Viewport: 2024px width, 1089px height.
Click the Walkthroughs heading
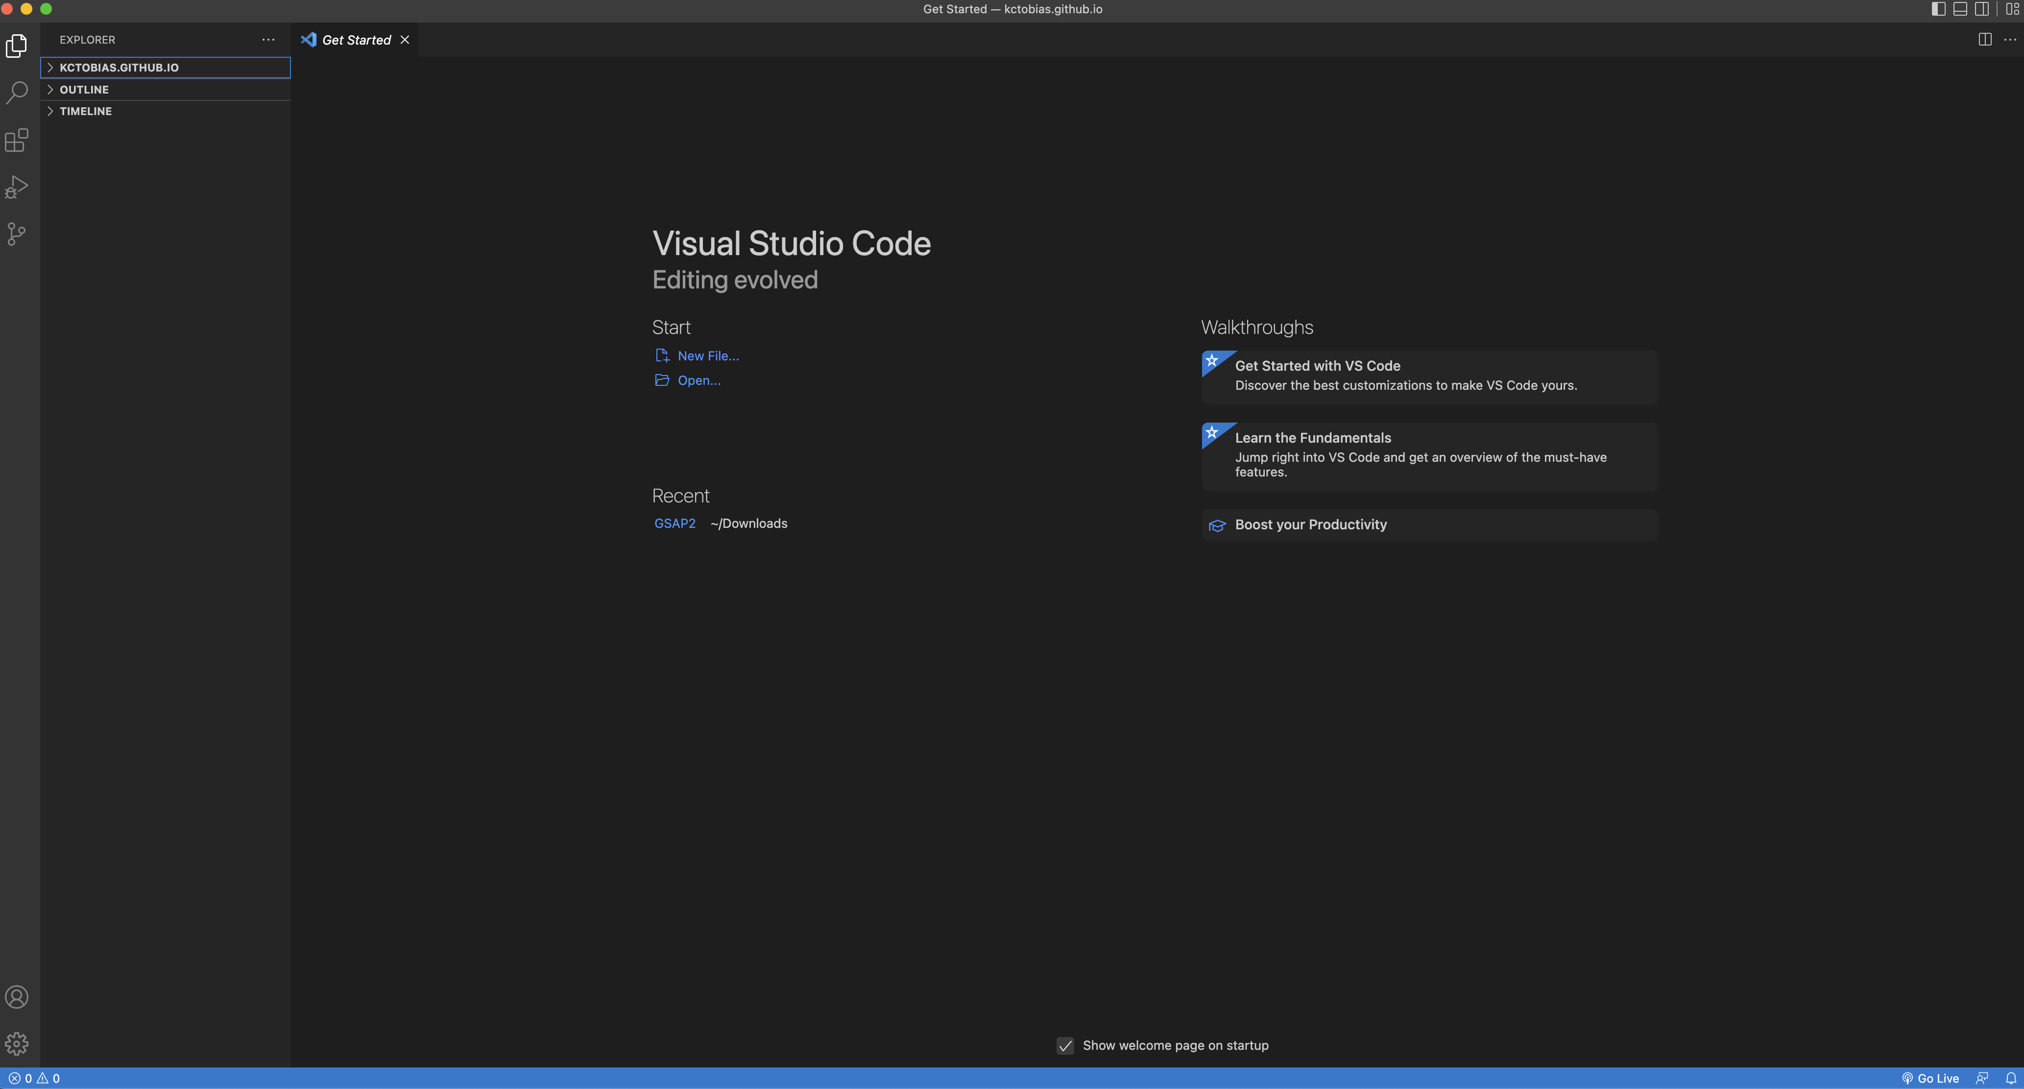pos(1257,327)
